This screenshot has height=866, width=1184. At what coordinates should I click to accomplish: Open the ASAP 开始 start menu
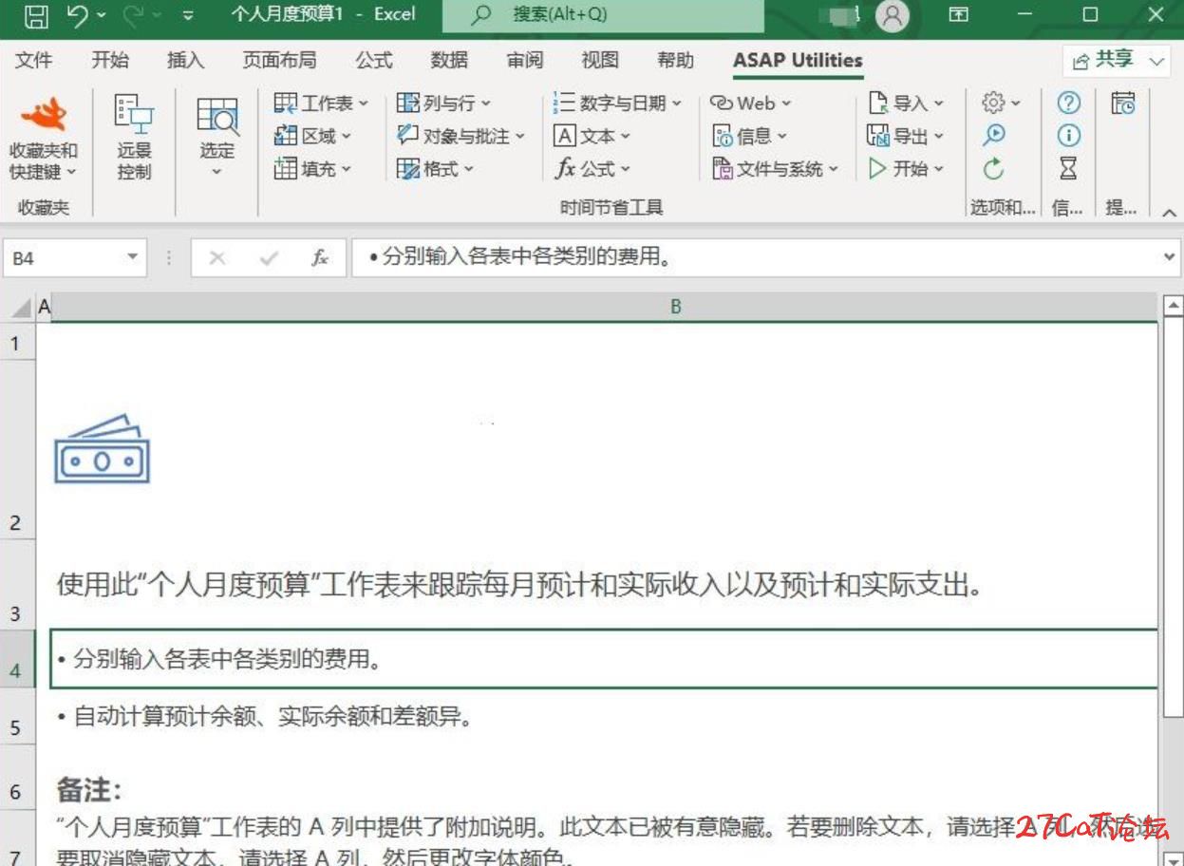point(907,169)
